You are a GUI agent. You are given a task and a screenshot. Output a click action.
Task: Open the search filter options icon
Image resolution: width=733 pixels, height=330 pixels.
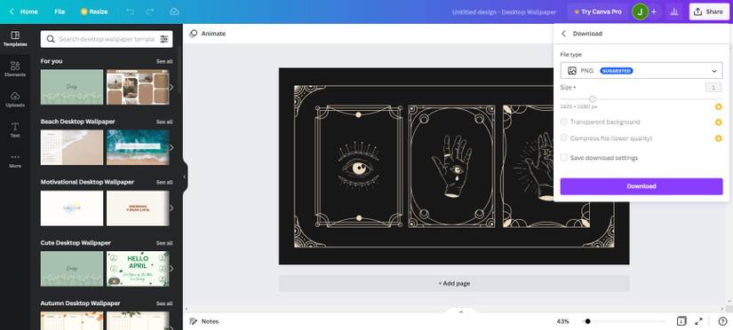pyautogui.click(x=164, y=39)
